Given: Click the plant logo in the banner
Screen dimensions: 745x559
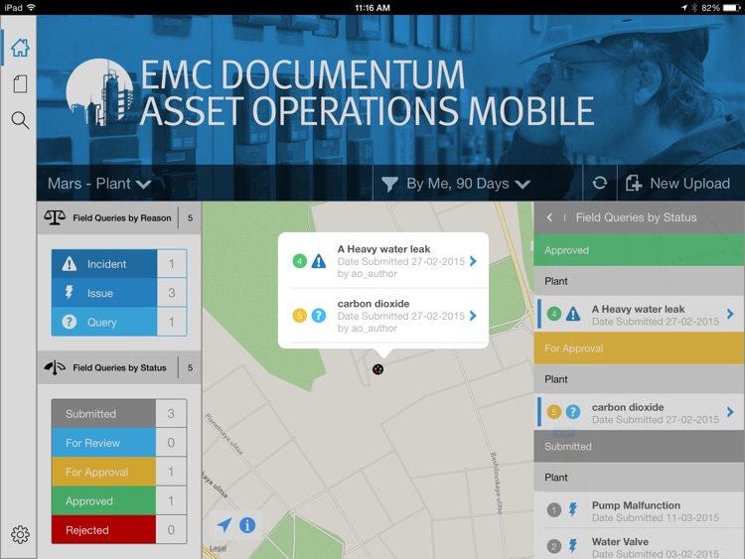Looking at the screenshot, I should 99,91.
